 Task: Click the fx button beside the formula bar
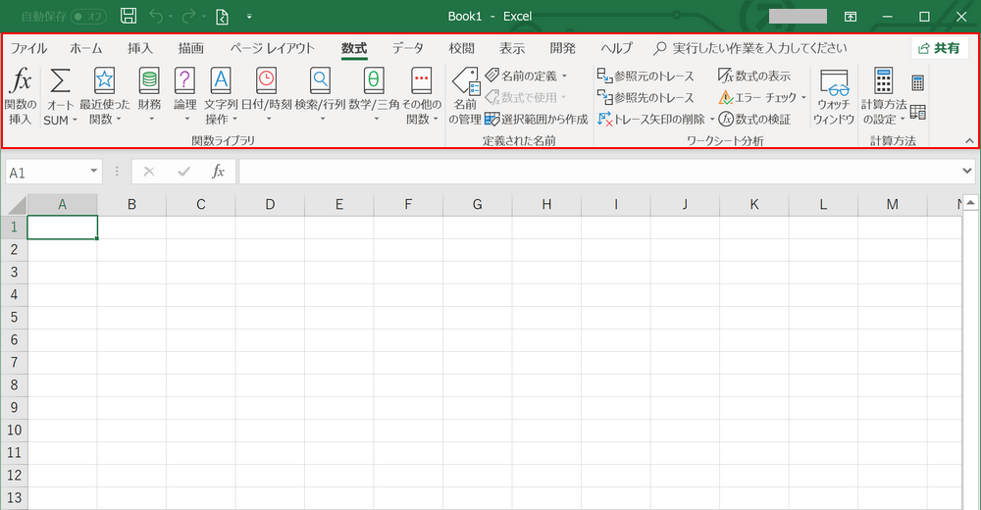(218, 172)
